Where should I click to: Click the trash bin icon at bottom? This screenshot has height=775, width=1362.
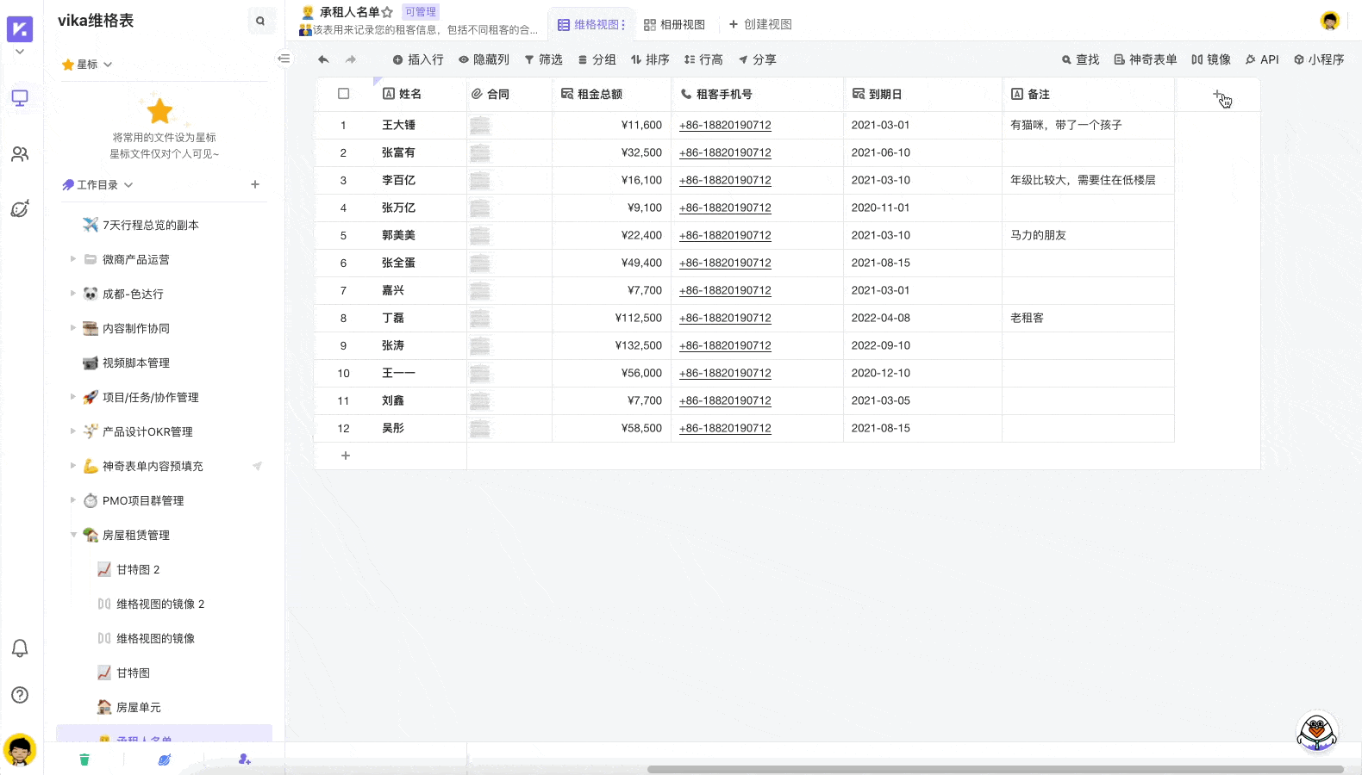[84, 759]
